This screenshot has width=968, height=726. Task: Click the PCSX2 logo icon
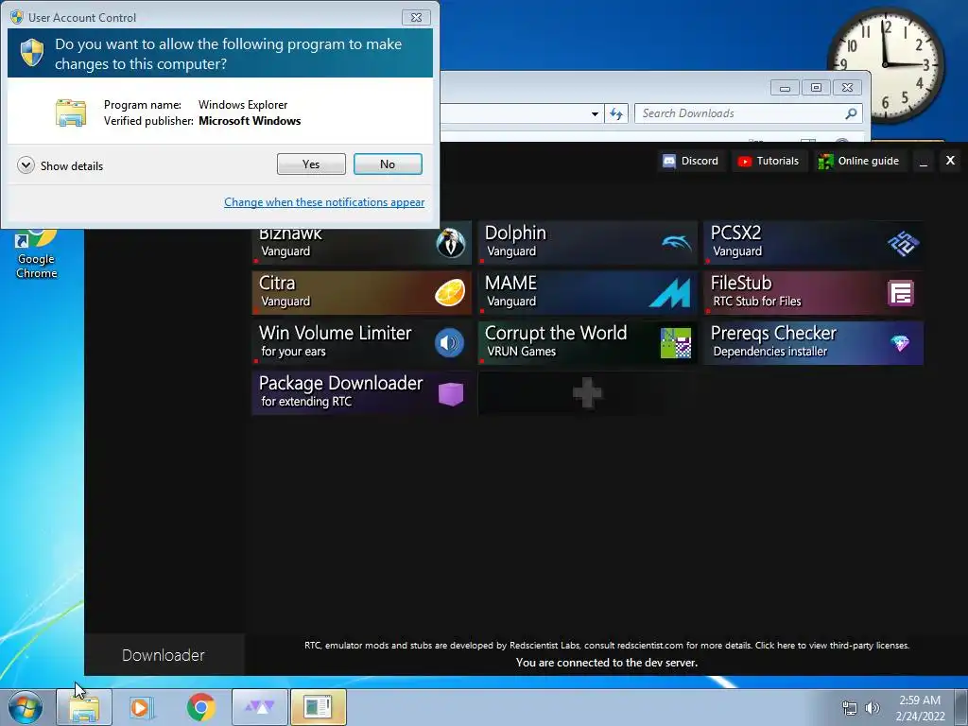pos(903,243)
